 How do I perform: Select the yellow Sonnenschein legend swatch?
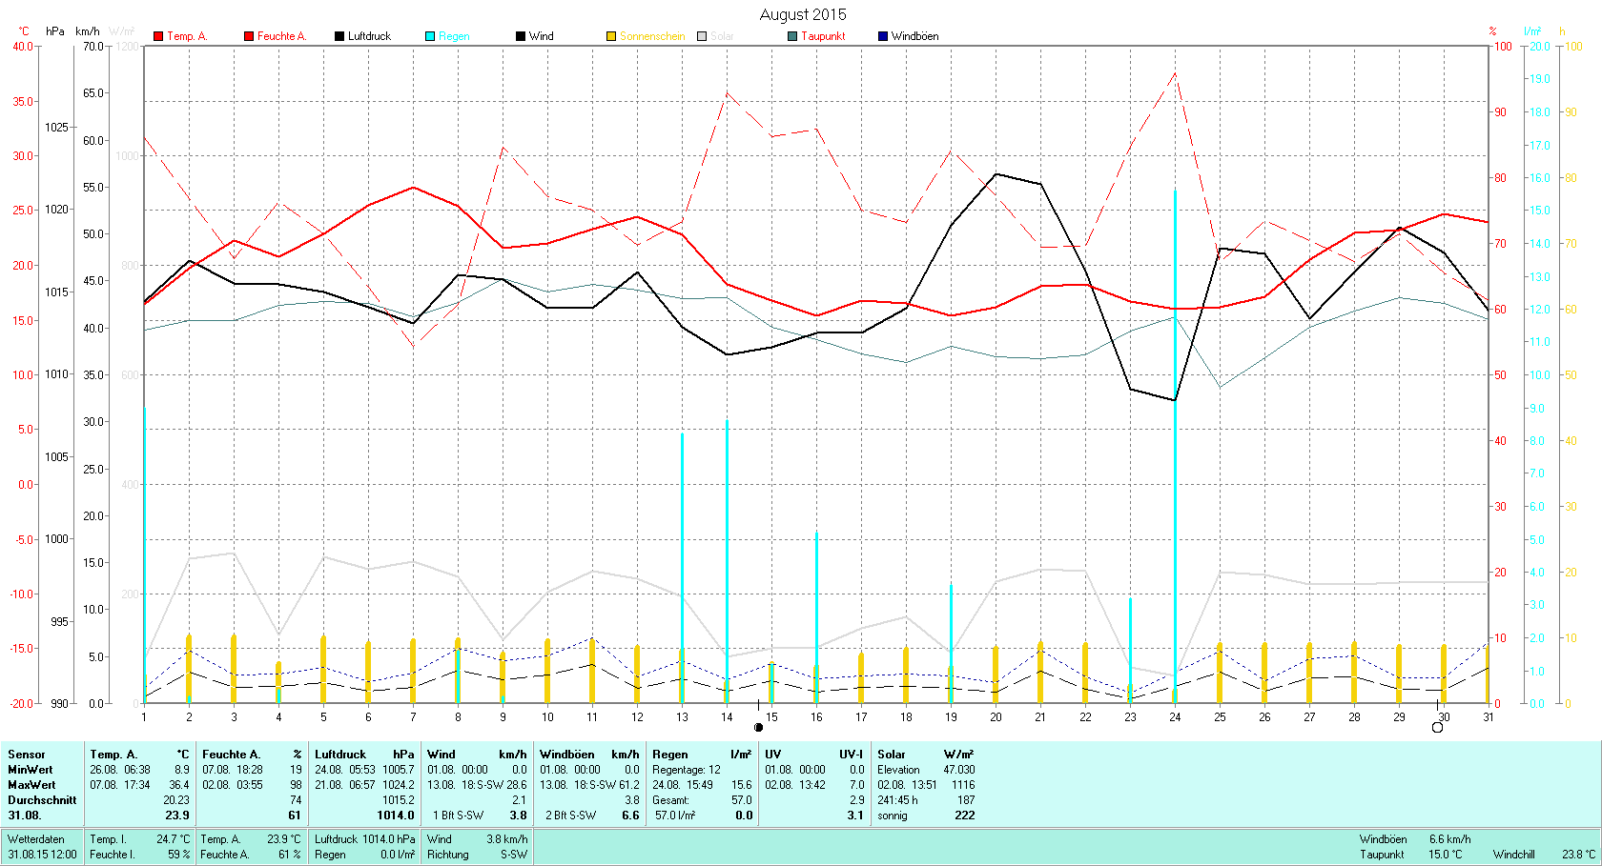611,36
